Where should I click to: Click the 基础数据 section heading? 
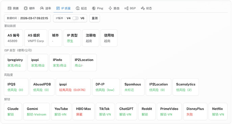[x=10, y=26]
